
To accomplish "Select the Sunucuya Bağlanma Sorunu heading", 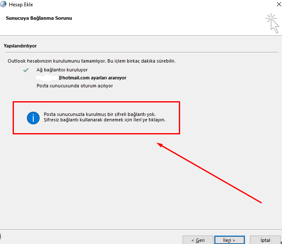I will [x=39, y=18].
